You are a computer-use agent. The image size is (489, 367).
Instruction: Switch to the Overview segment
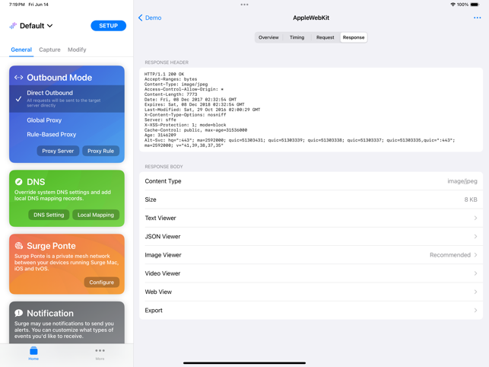tap(268, 37)
